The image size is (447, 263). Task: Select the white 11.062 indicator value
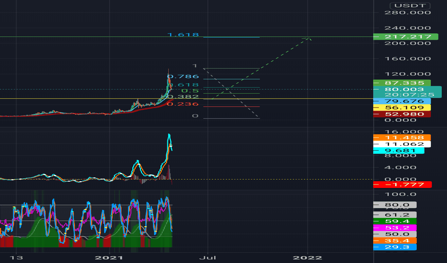402,144
